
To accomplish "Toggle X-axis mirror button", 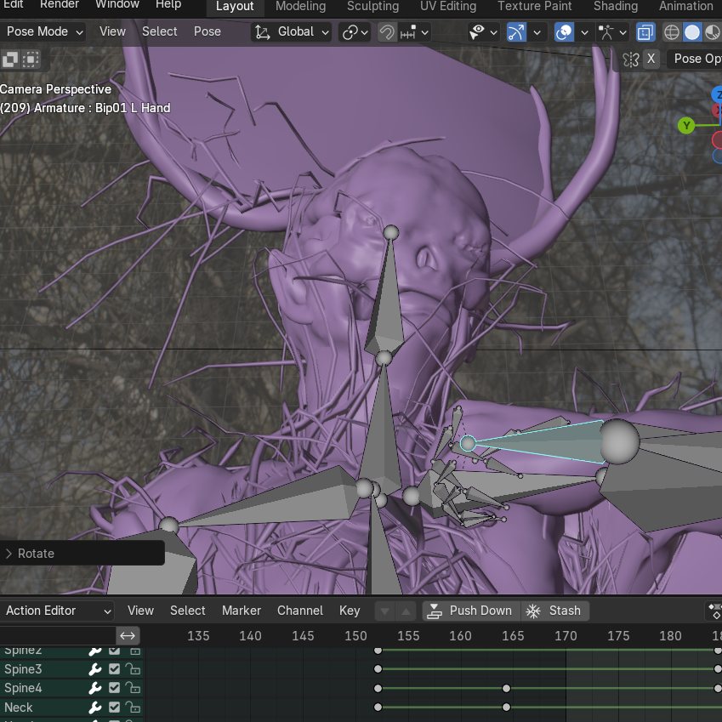I will [651, 59].
